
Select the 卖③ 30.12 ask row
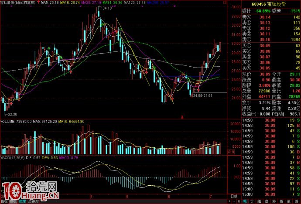[271, 28]
